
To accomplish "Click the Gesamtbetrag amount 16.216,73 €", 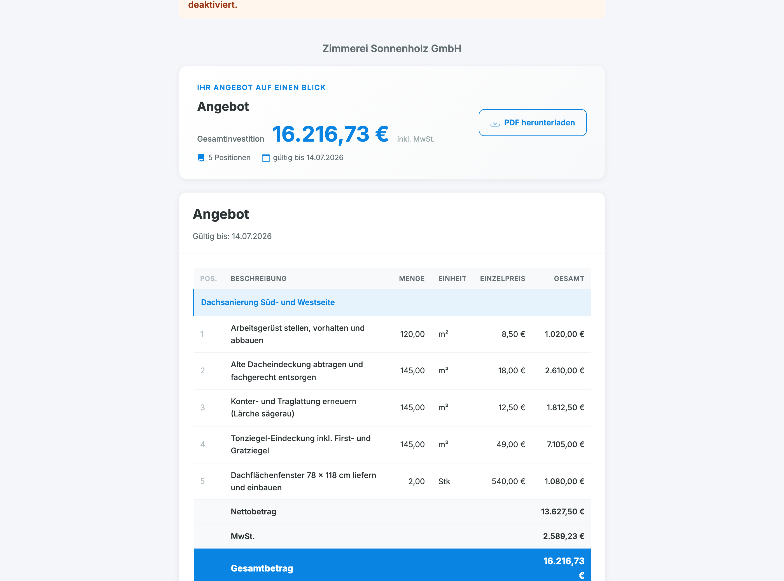I will [x=564, y=568].
